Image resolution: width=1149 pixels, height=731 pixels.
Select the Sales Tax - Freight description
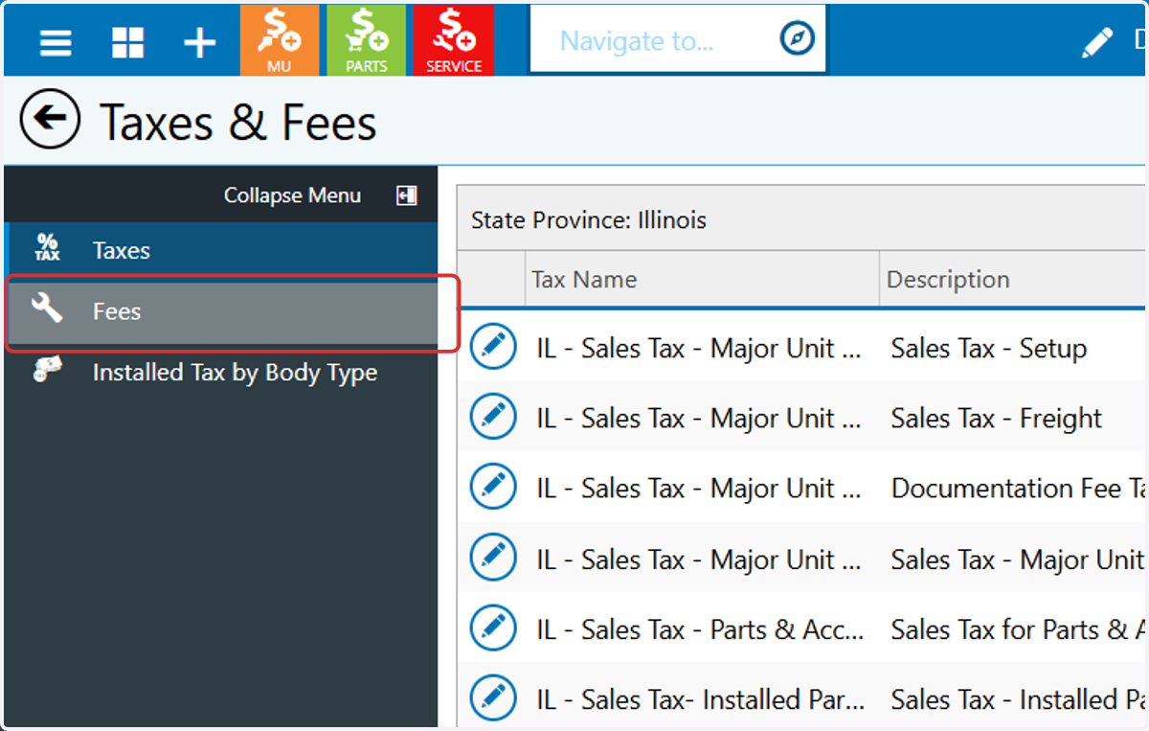click(x=996, y=419)
